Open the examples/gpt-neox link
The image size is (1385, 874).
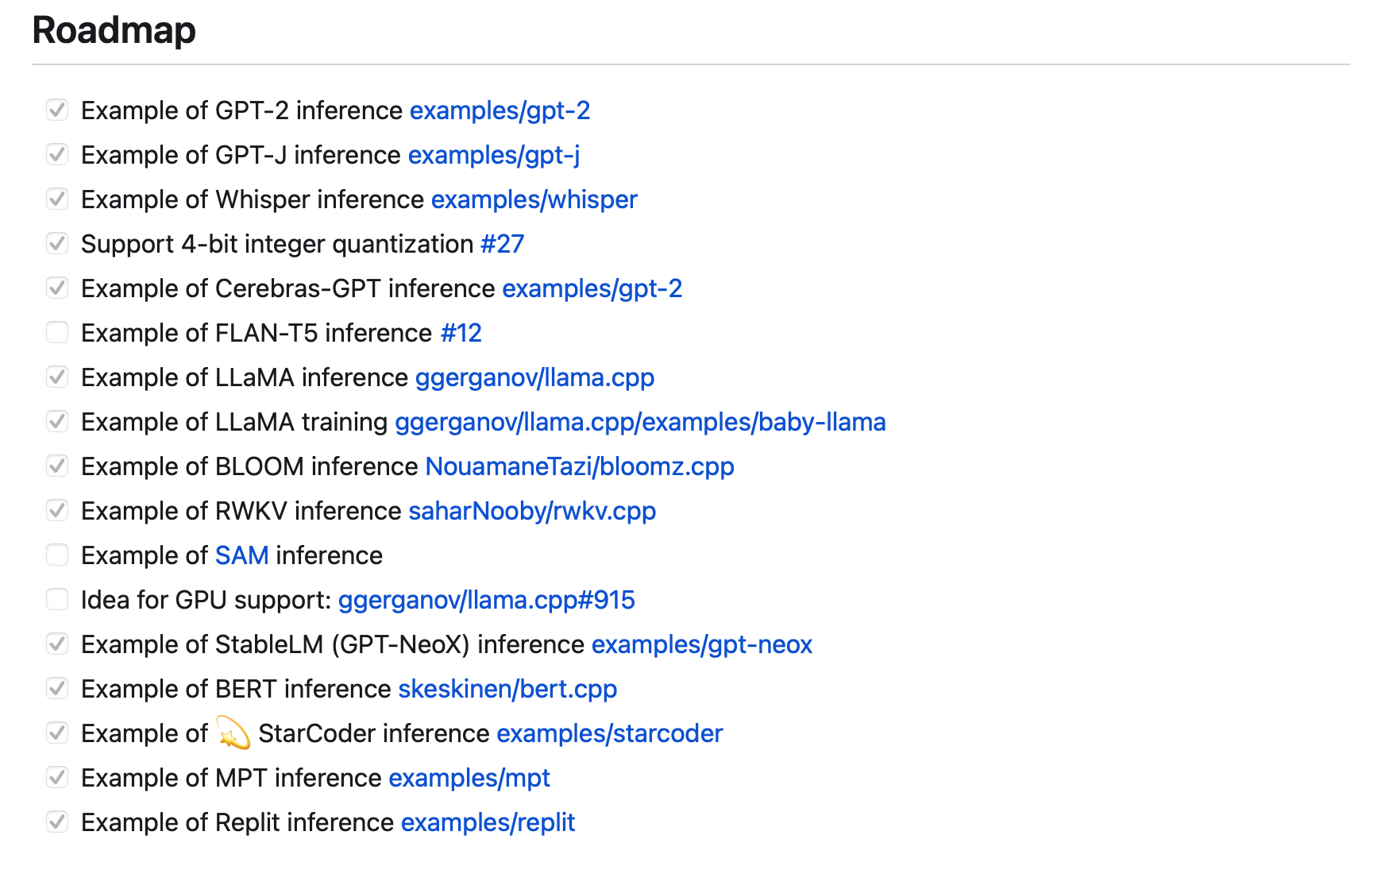[x=701, y=644]
